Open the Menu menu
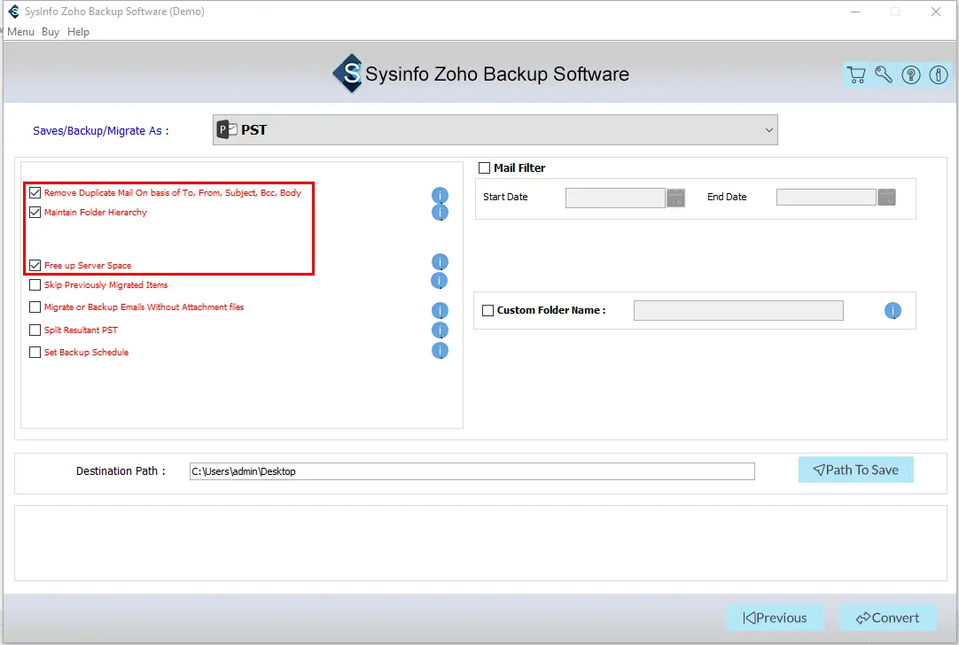The height and width of the screenshot is (645, 959). tap(20, 32)
